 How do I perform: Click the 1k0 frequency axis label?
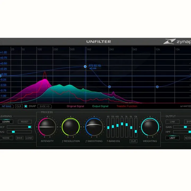(x=89, y=49)
